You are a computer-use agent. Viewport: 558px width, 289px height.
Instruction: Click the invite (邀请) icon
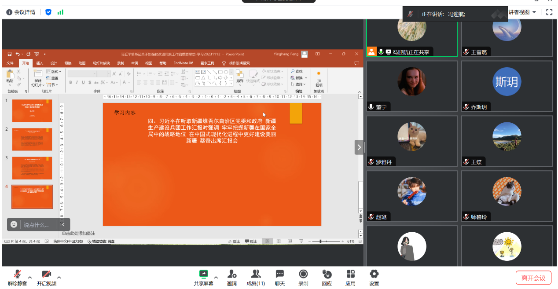(232, 278)
